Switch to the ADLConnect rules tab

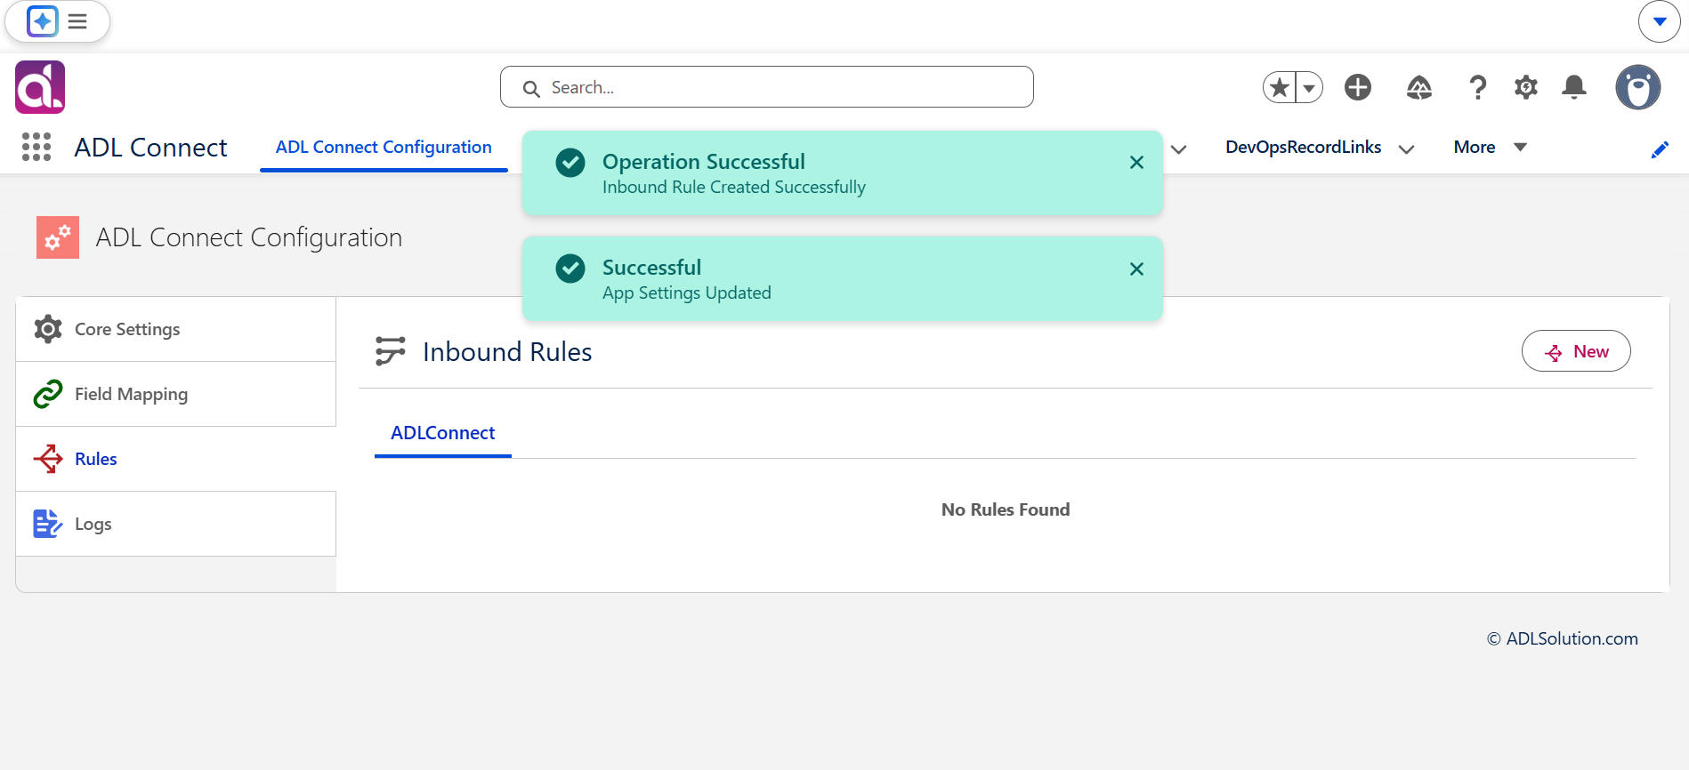(442, 433)
